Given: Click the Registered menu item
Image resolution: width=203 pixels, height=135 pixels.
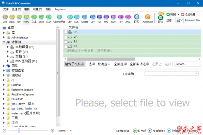Looking at the screenshot, I should tap(60, 9).
